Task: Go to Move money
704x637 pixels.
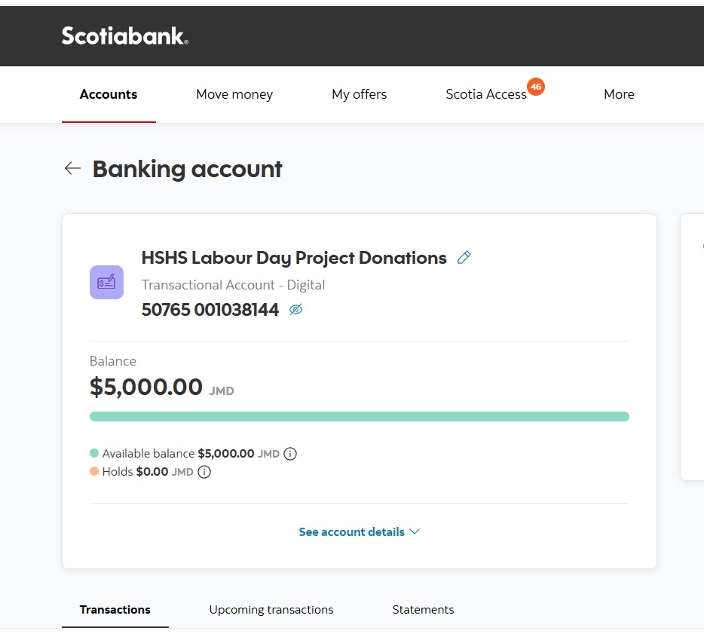Action: (x=234, y=94)
